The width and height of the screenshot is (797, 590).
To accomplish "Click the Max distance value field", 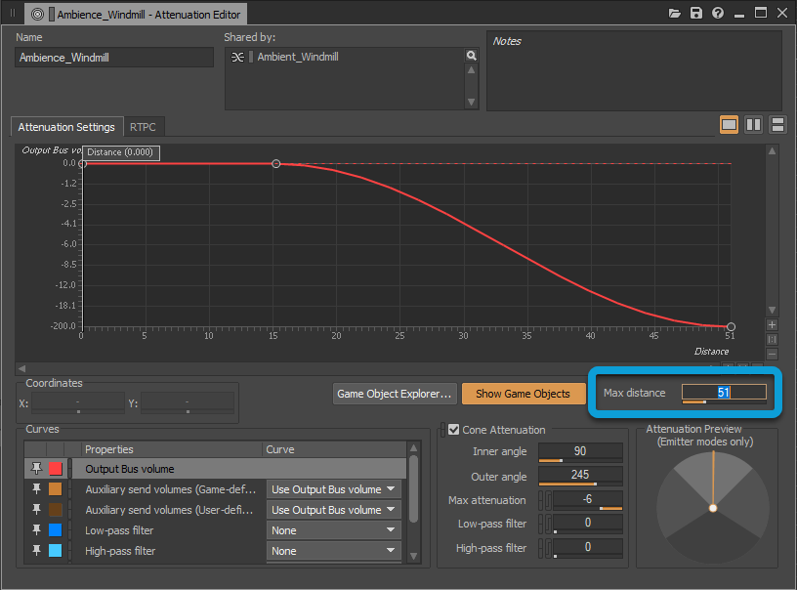I will [724, 393].
